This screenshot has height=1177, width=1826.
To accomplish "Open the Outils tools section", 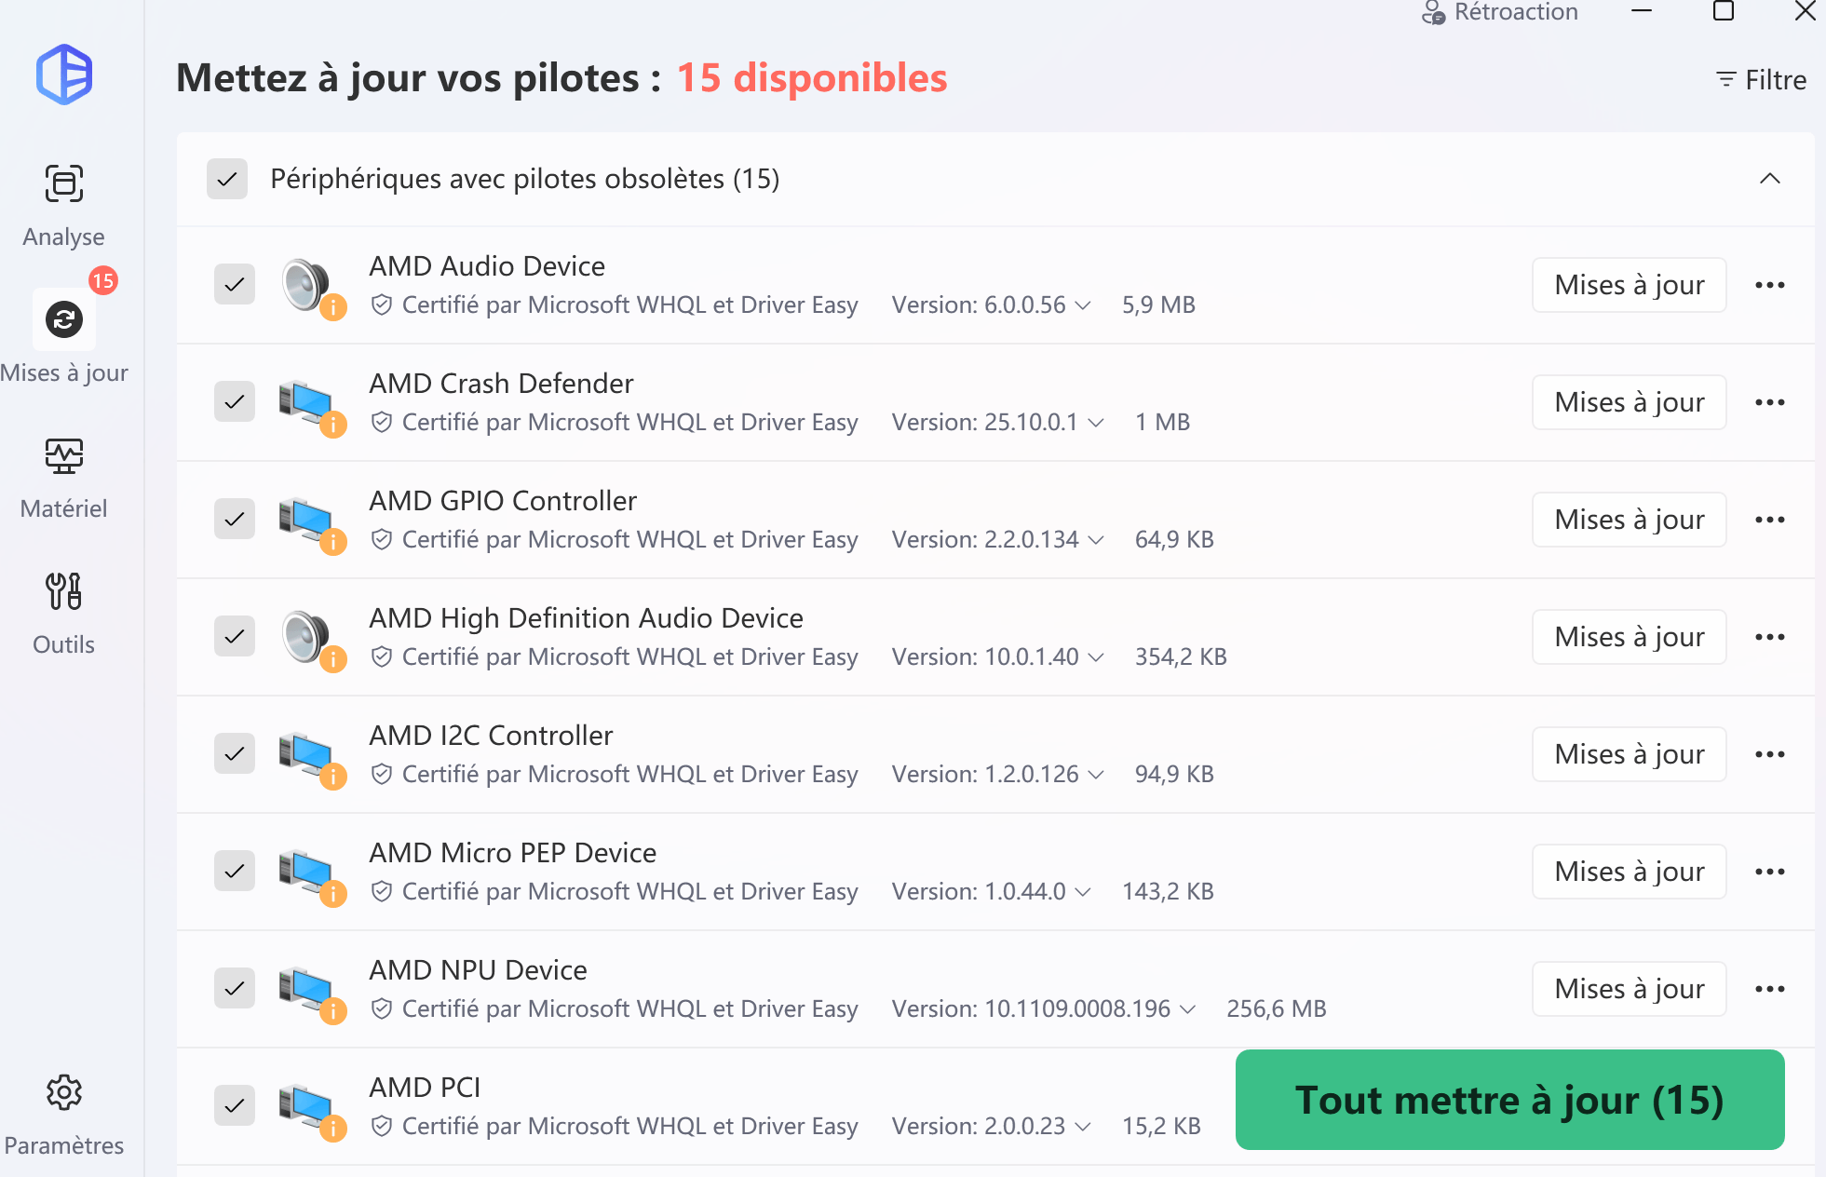I will (63, 614).
